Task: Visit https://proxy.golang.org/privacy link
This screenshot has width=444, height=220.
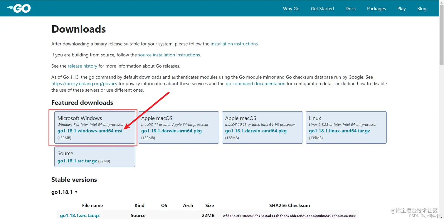Action: point(84,83)
